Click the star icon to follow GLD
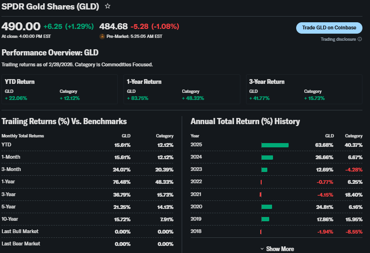370x253 pixels. [107, 6]
